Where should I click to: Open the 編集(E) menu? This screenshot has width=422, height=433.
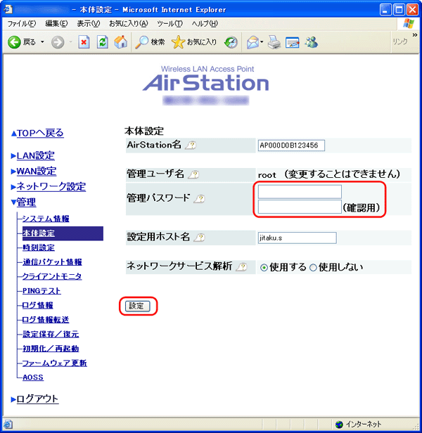56,24
